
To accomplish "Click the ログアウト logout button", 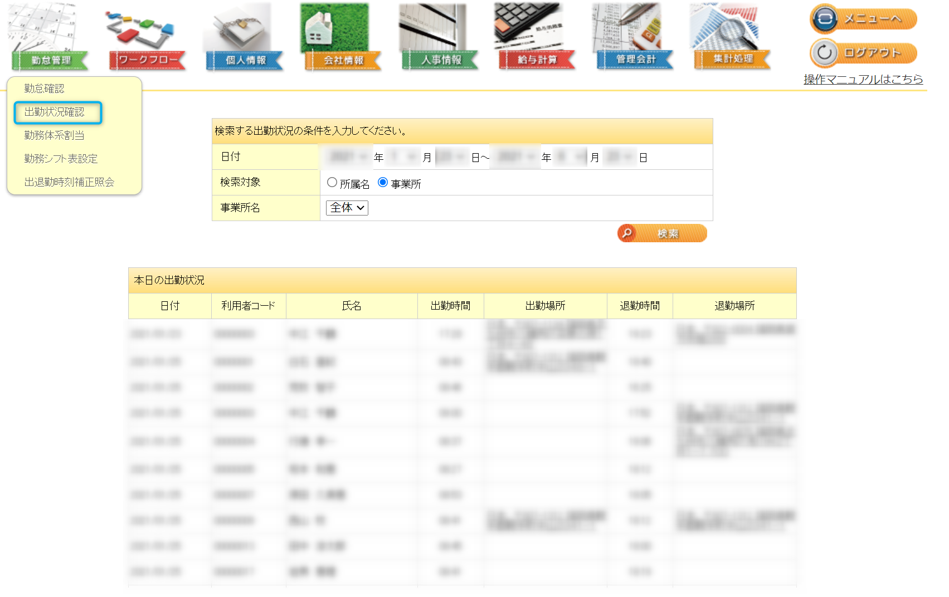I will pos(863,53).
